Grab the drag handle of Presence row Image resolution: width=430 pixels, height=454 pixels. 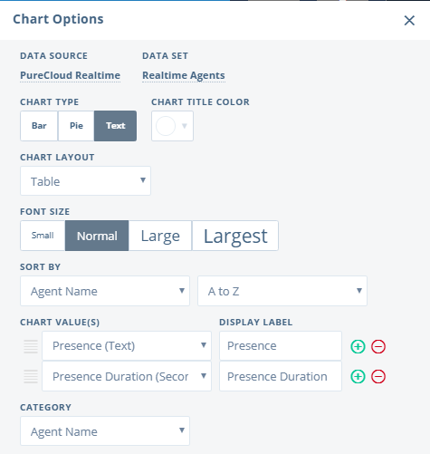click(31, 346)
